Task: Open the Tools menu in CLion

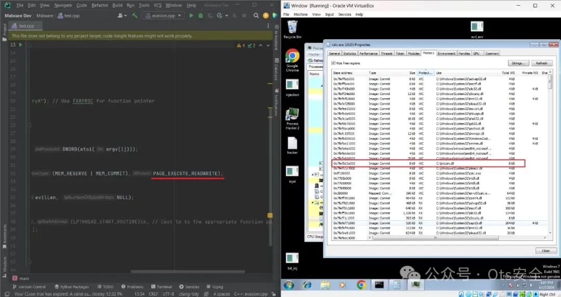Action: 144,5
